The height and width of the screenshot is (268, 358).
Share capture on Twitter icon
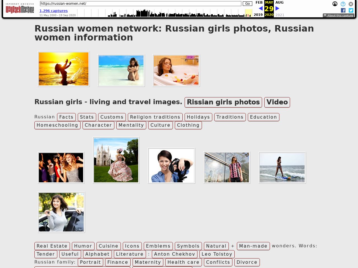click(351, 10)
